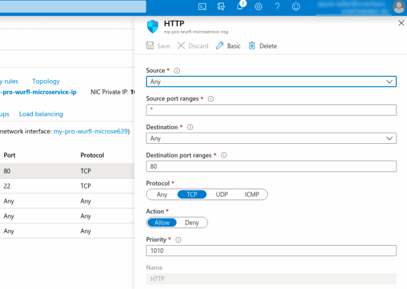Click the Priority input field
This screenshot has height=289, width=407.
click(x=271, y=250)
